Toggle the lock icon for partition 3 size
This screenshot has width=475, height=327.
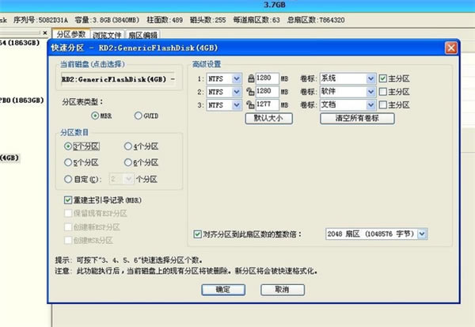[x=250, y=105]
